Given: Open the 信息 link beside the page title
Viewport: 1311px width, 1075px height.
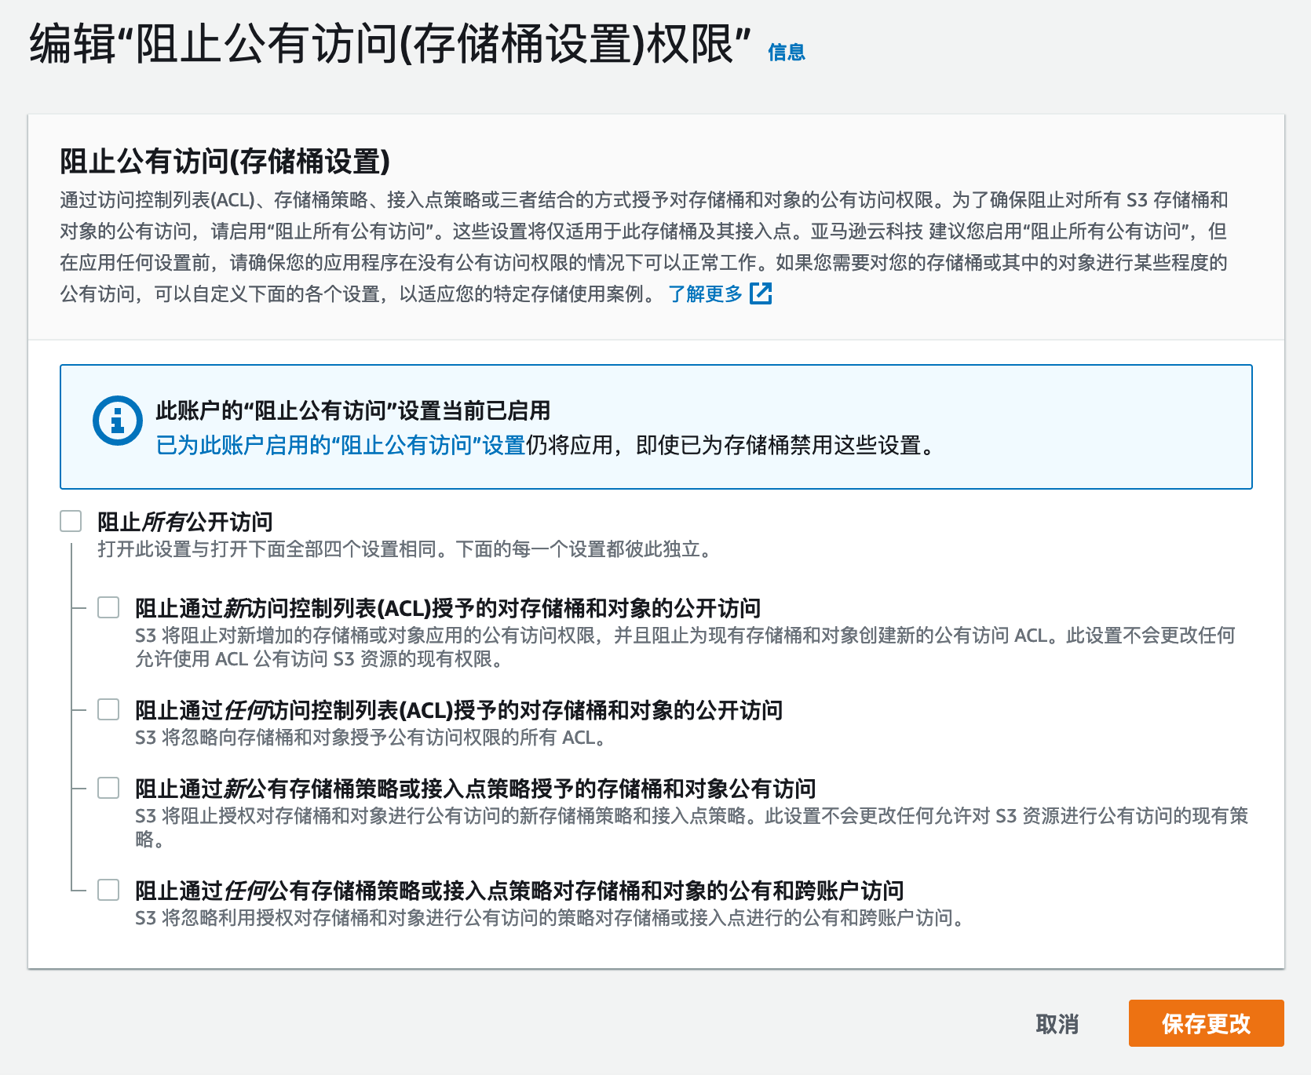Looking at the screenshot, I should [x=786, y=52].
